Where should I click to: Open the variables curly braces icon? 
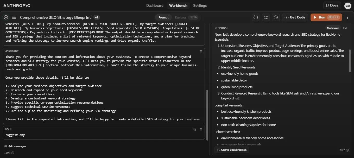tap(256, 17)
